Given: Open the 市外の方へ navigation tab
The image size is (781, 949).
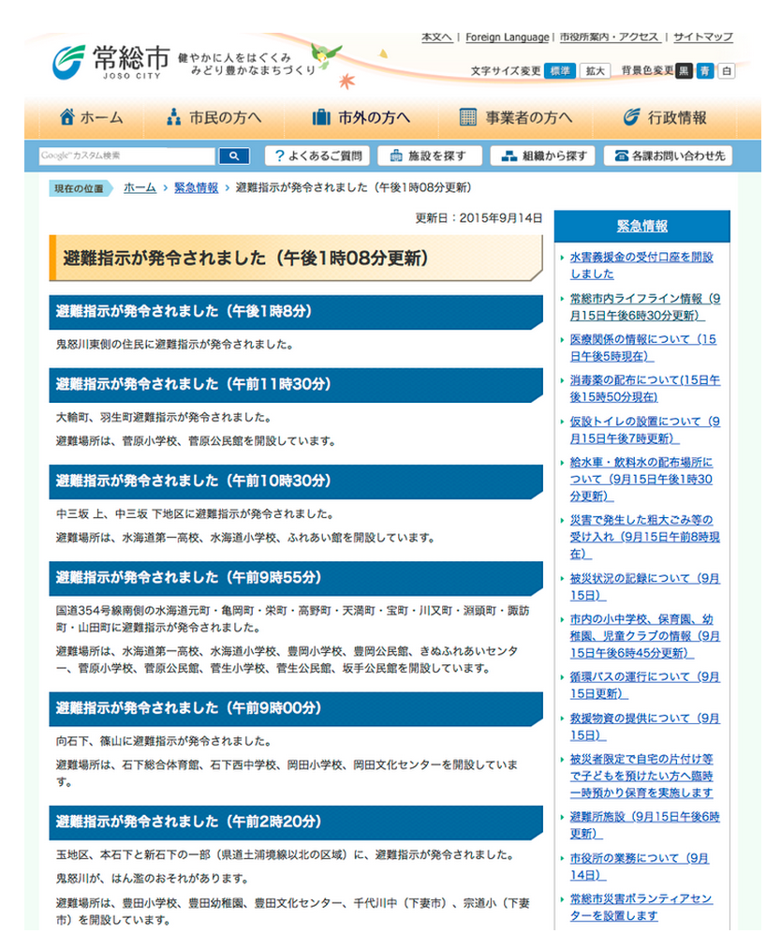Looking at the screenshot, I should point(361,117).
